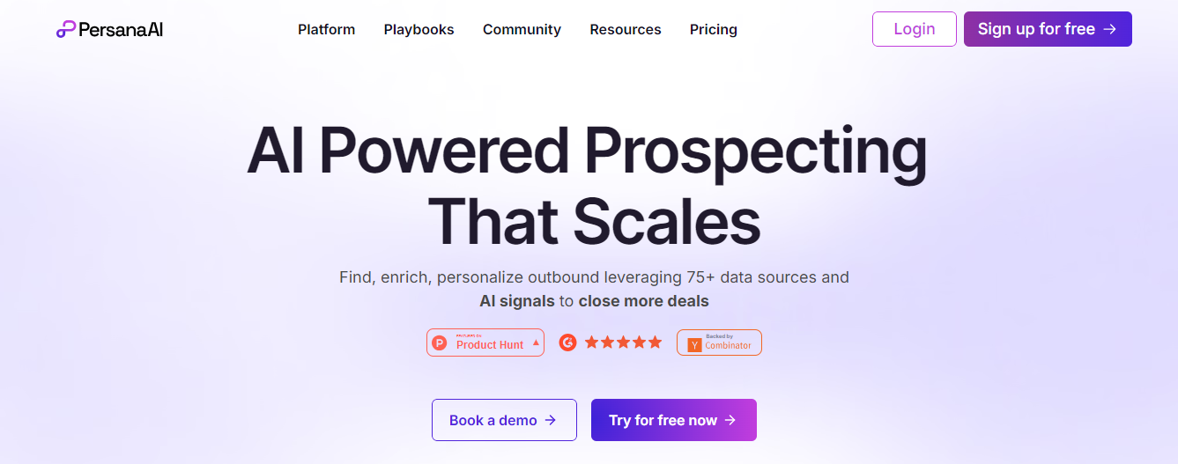Expand the Resources navigation item
This screenshot has height=464, width=1178.
pos(626,29)
